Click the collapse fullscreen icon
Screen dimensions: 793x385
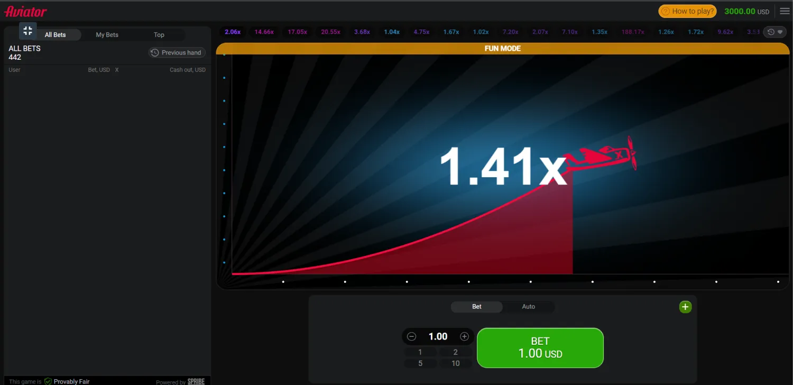point(28,31)
